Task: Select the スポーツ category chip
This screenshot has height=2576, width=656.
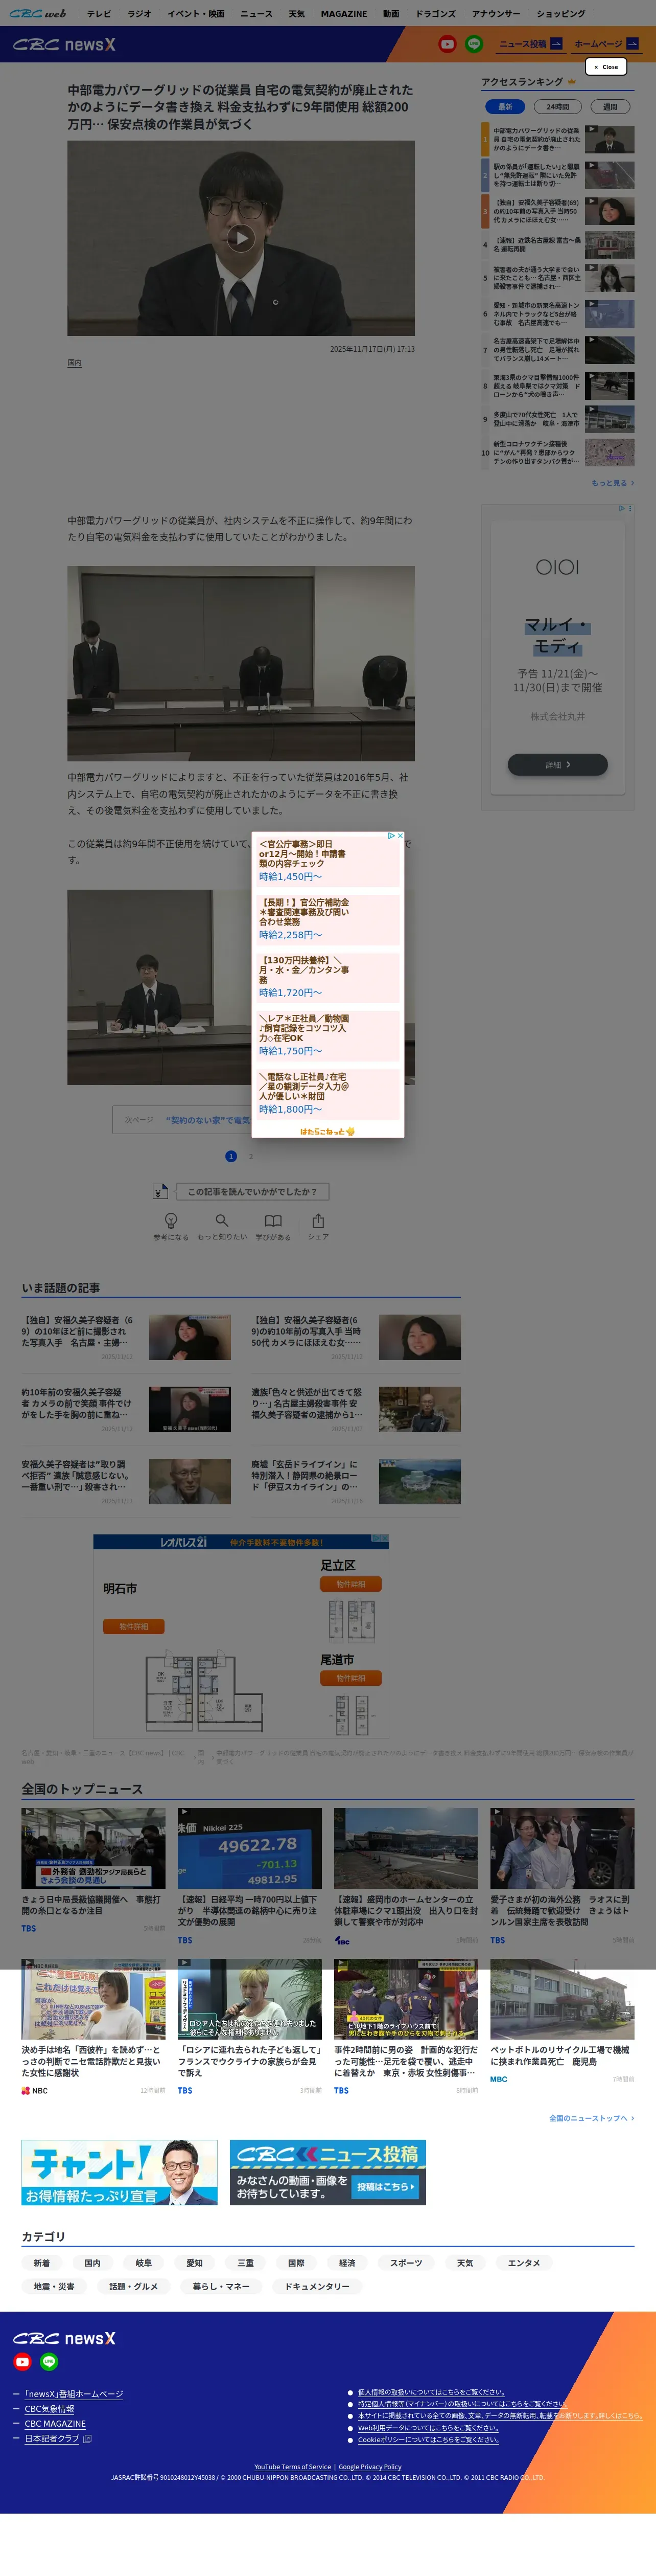Action: pos(406,2263)
